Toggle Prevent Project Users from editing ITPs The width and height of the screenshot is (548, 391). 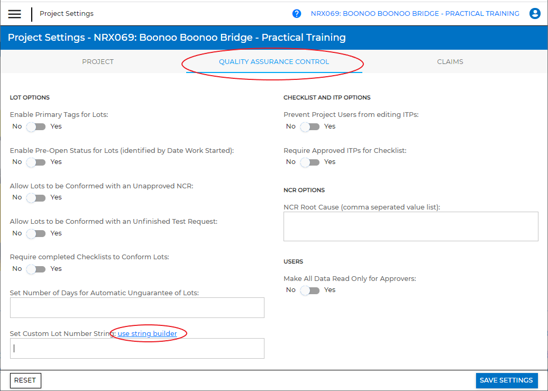310,126
